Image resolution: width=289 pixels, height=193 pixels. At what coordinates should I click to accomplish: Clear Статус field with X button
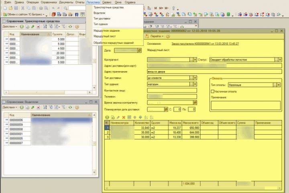280,60
